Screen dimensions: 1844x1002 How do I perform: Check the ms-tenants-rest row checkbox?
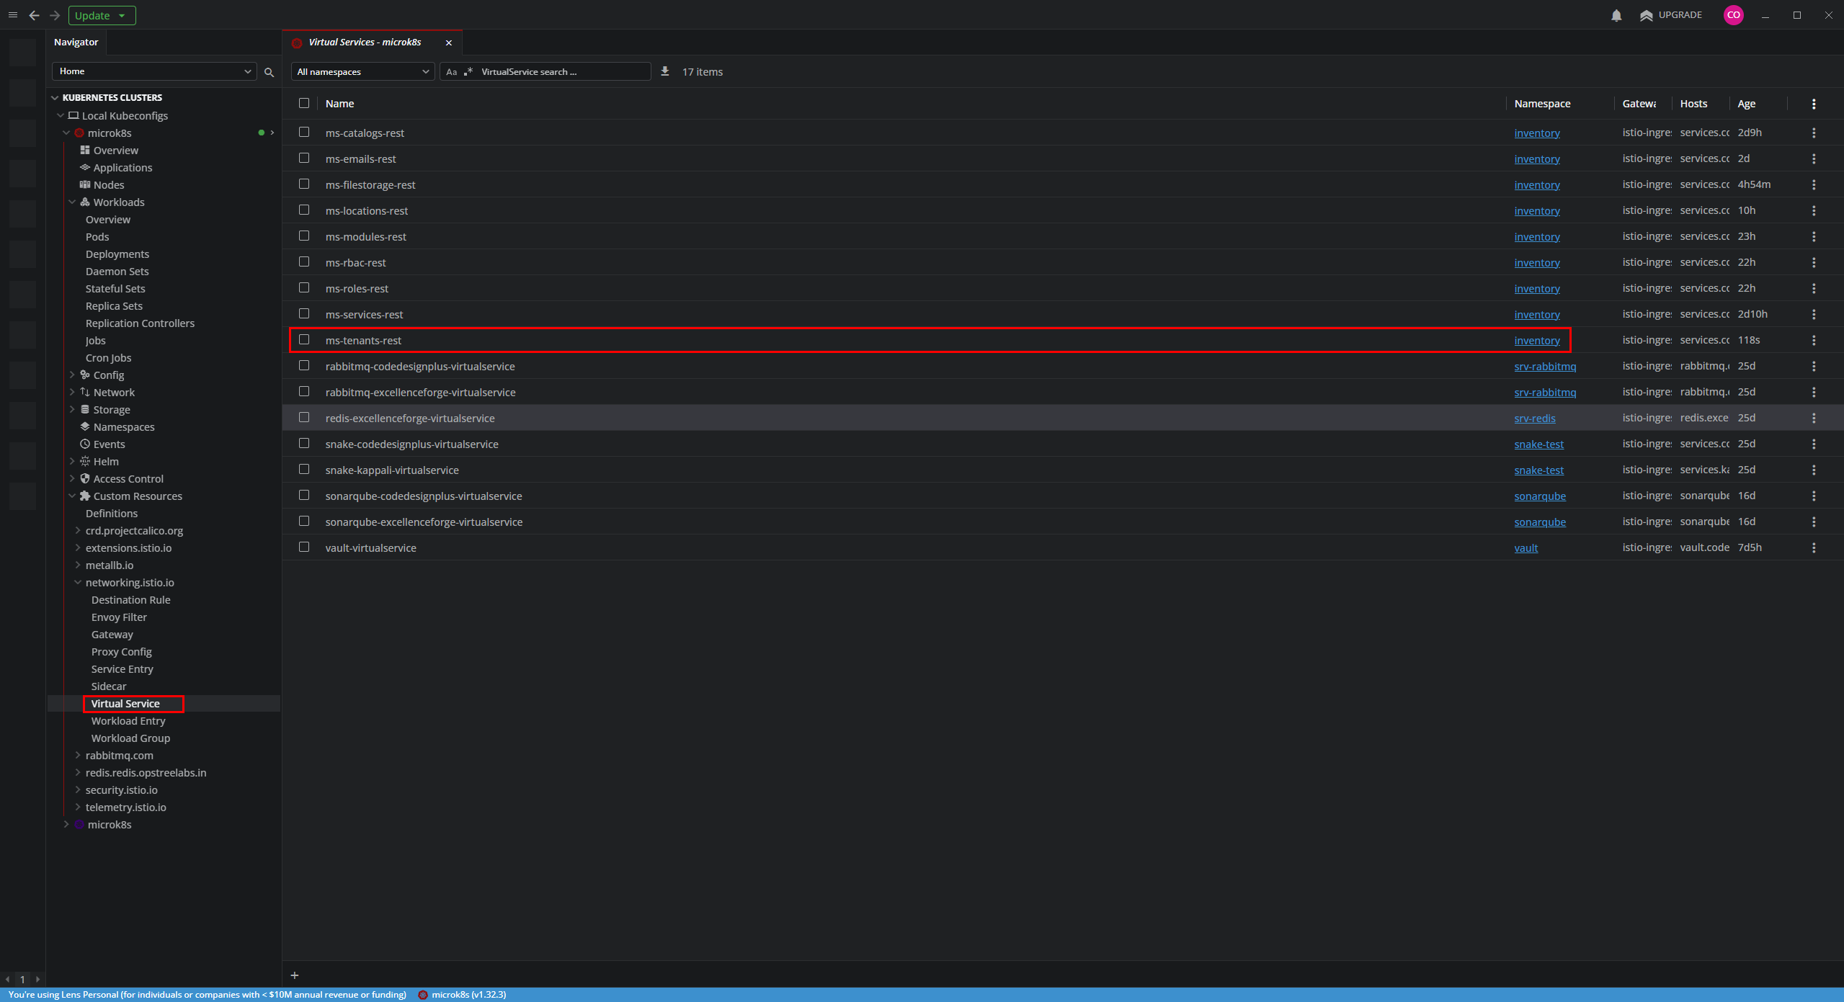[304, 339]
